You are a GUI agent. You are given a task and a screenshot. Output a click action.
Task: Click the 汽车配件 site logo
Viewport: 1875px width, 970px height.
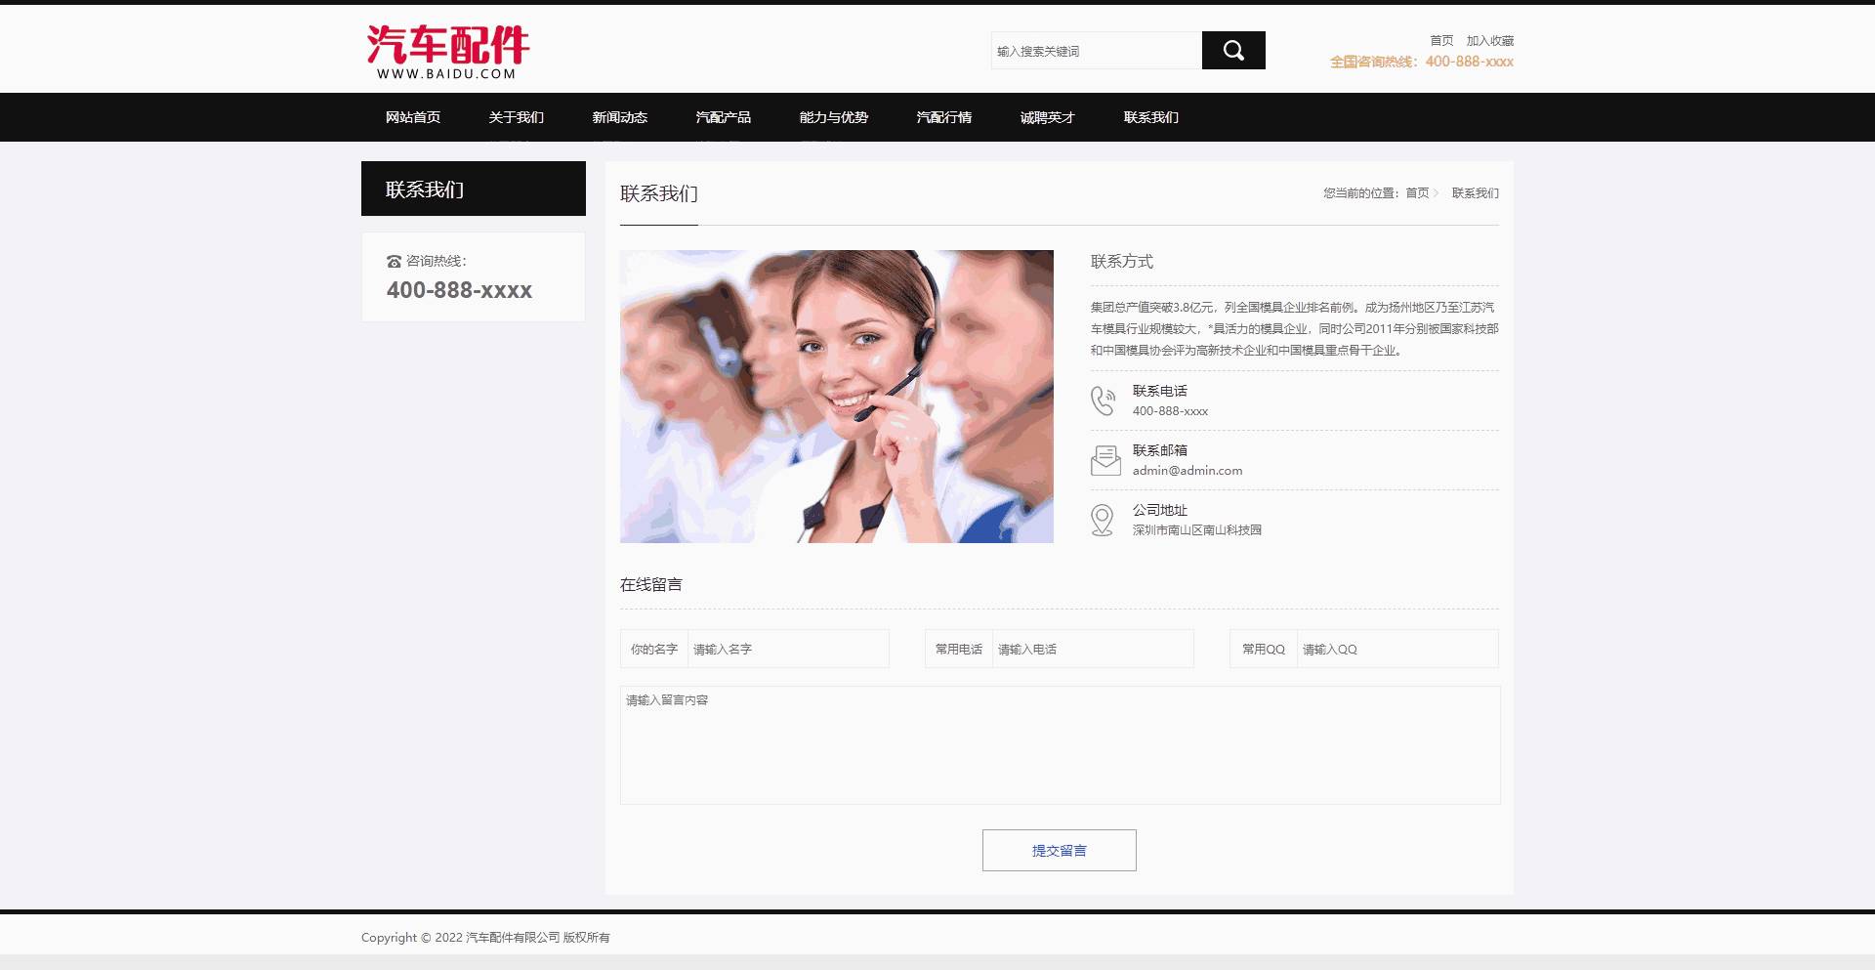point(447,52)
